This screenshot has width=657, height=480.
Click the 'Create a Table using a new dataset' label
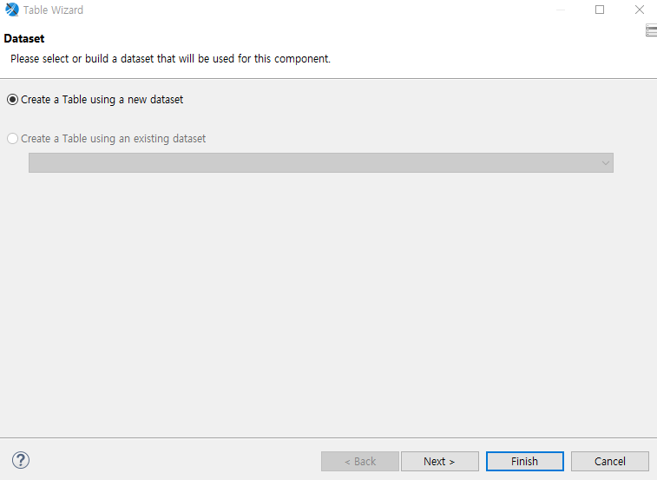pos(102,100)
